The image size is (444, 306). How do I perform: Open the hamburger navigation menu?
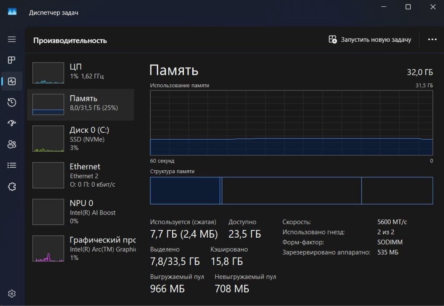point(12,39)
